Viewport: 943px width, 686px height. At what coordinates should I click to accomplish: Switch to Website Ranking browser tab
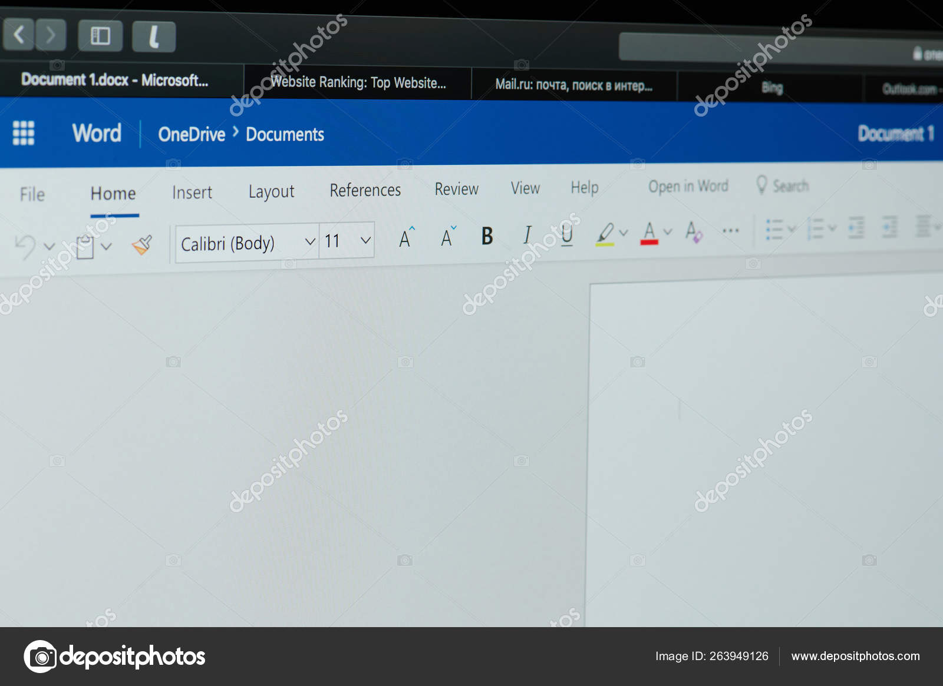pos(358,82)
